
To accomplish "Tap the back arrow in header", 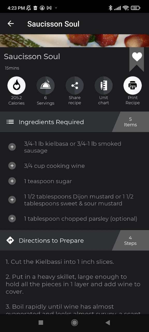I will (x=11, y=24).
